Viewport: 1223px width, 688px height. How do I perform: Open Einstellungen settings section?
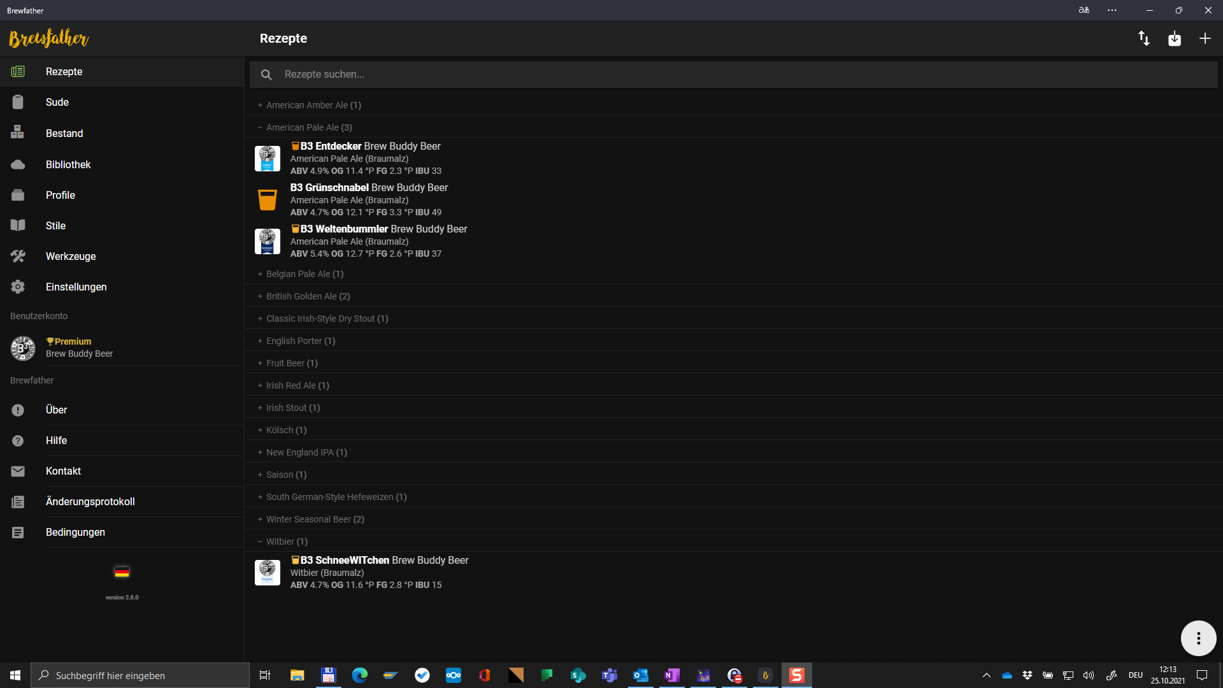coord(76,287)
